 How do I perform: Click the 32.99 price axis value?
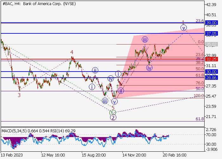coord(211,55)
